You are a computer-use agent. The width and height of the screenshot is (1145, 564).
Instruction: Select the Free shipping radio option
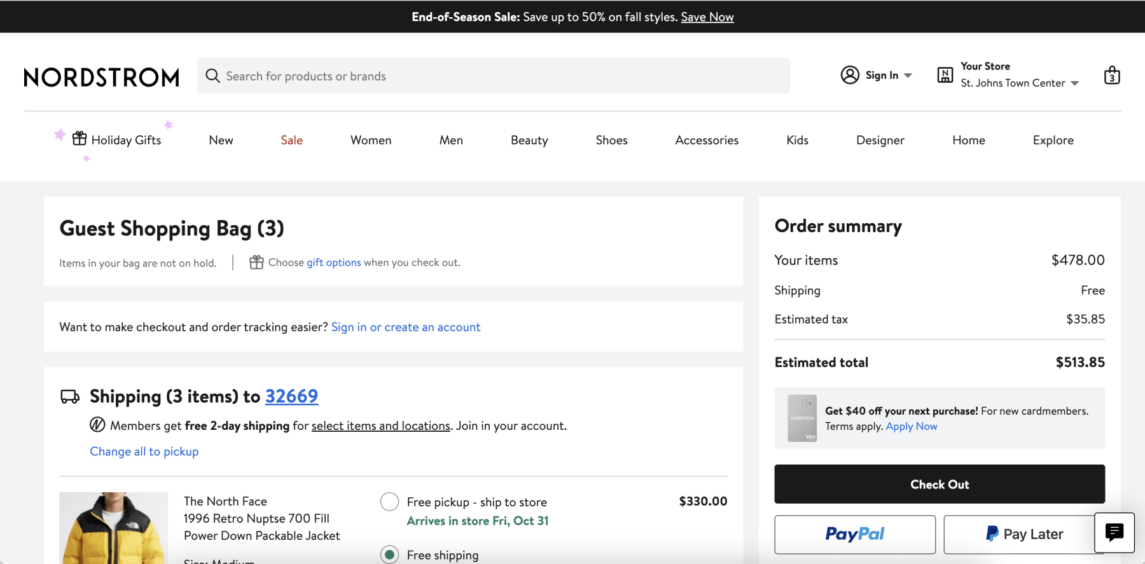click(x=389, y=554)
